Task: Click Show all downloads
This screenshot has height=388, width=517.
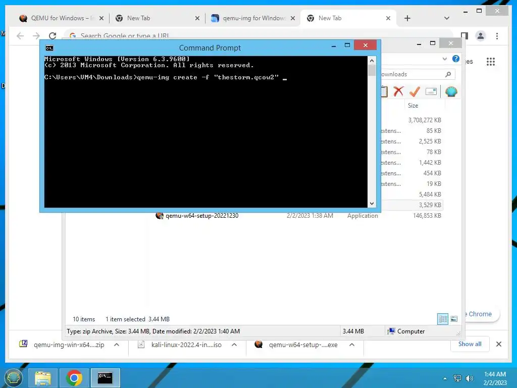Action: pyautogui.click(x=470, y=344)
